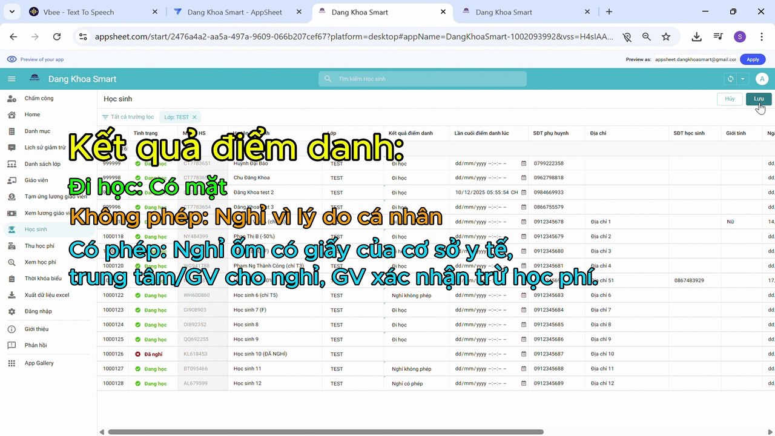Open calendar picker in Học sinh 12 row

point(524,383)
